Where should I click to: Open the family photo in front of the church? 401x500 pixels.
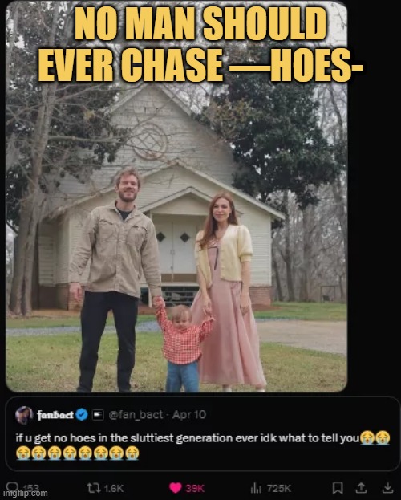pos(176,196)
